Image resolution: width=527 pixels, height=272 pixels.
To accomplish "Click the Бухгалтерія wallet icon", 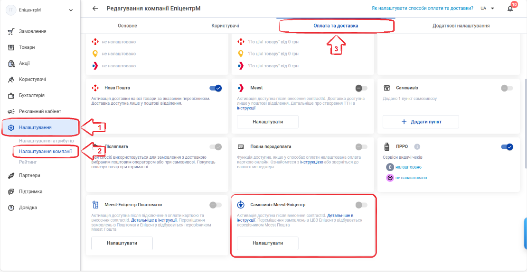I will 11,96.
